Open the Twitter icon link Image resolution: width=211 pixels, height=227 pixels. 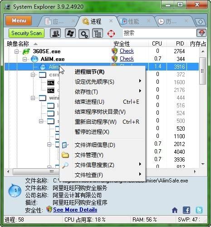pos(199,210)
